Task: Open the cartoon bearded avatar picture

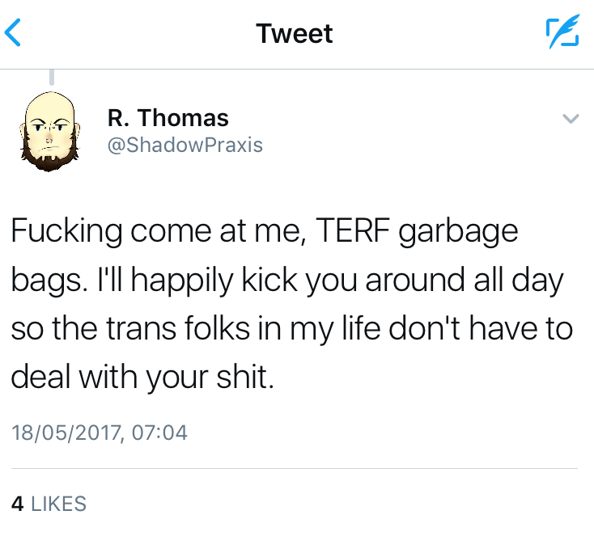Action: [x=50, y=129]
